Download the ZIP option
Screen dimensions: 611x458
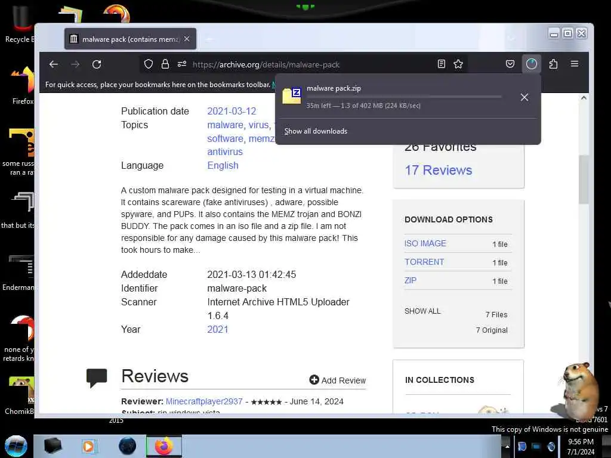pos(411,280)
